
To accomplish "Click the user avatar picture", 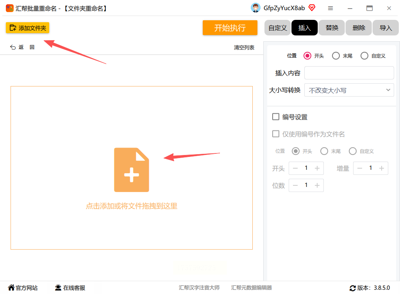I will pyautogui.click(x=255, y=8).
